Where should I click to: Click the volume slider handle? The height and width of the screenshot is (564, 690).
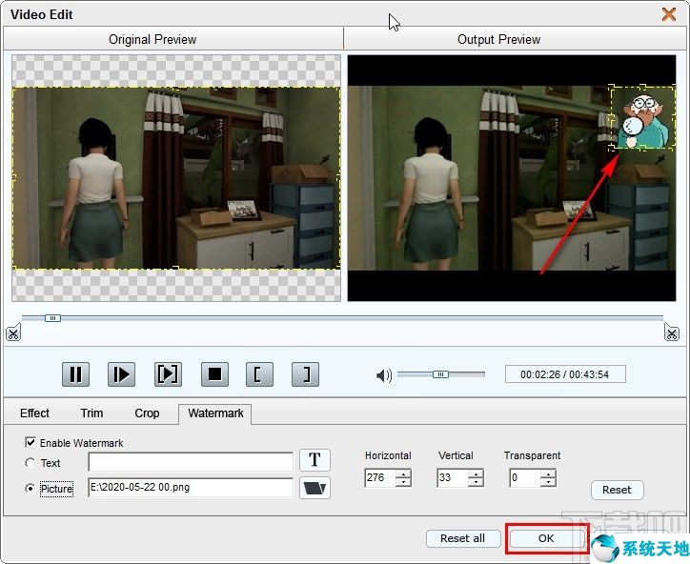click(x=440, y=374)
